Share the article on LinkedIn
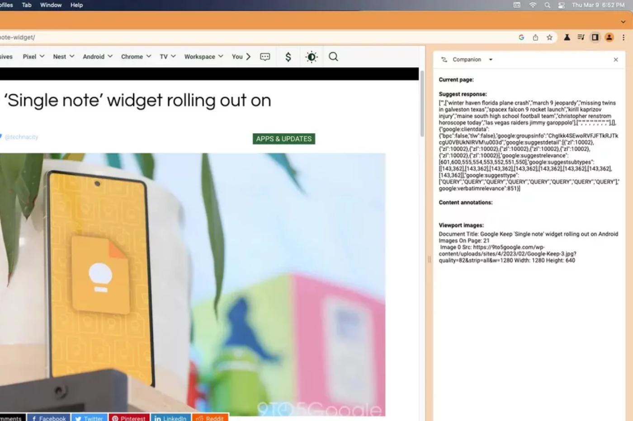The width and height of the screenshot is (633, 421). click(x=171, y=418)
